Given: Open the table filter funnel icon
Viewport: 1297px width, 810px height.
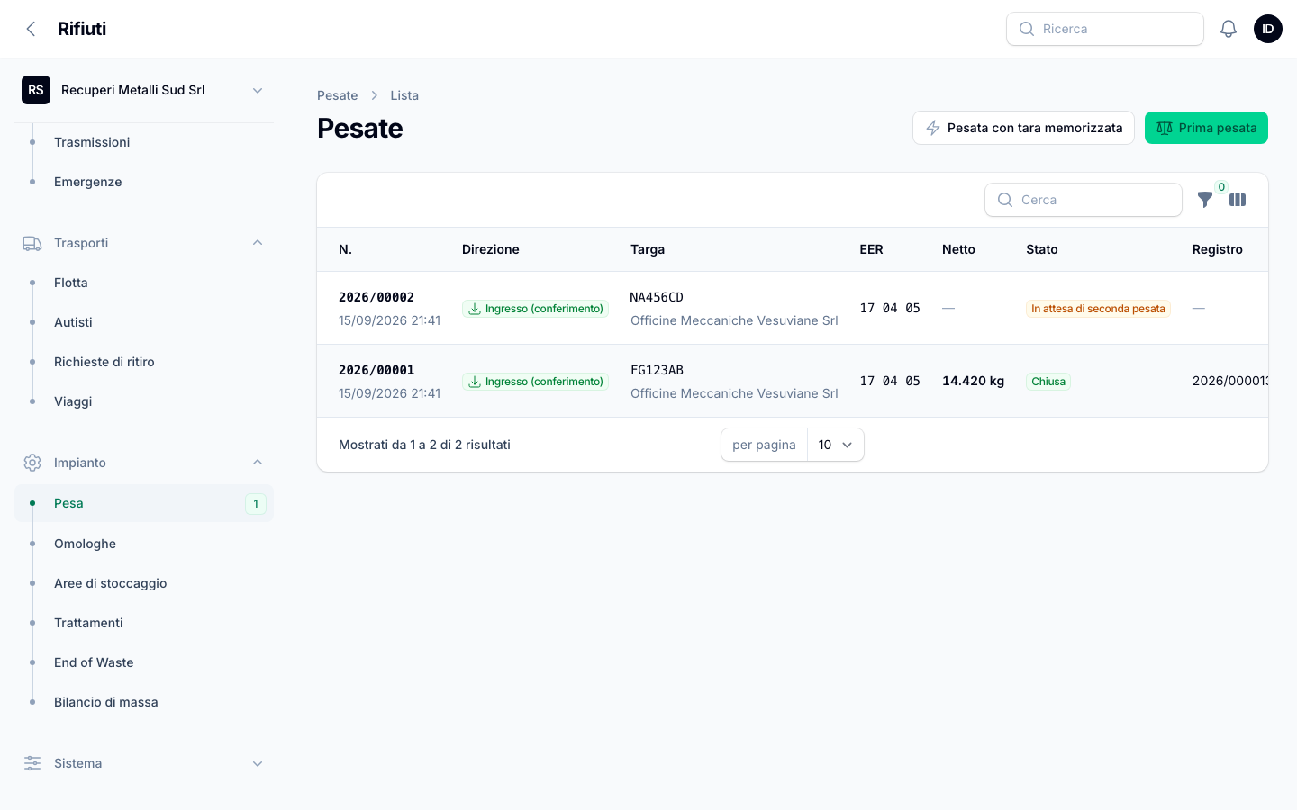Looking at the screenshot, I should click(1205, 200).
